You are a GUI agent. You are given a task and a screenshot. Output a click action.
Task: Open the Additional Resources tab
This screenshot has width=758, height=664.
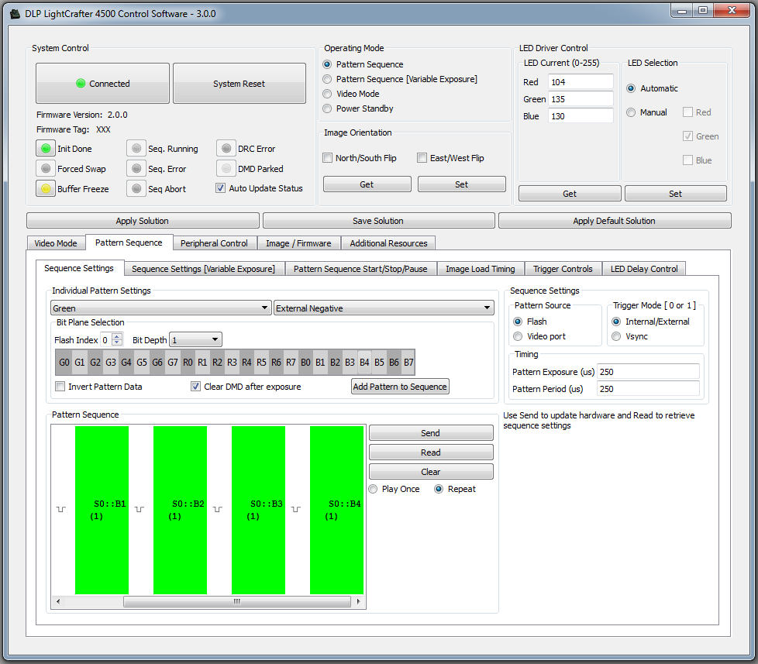point(388,243)
